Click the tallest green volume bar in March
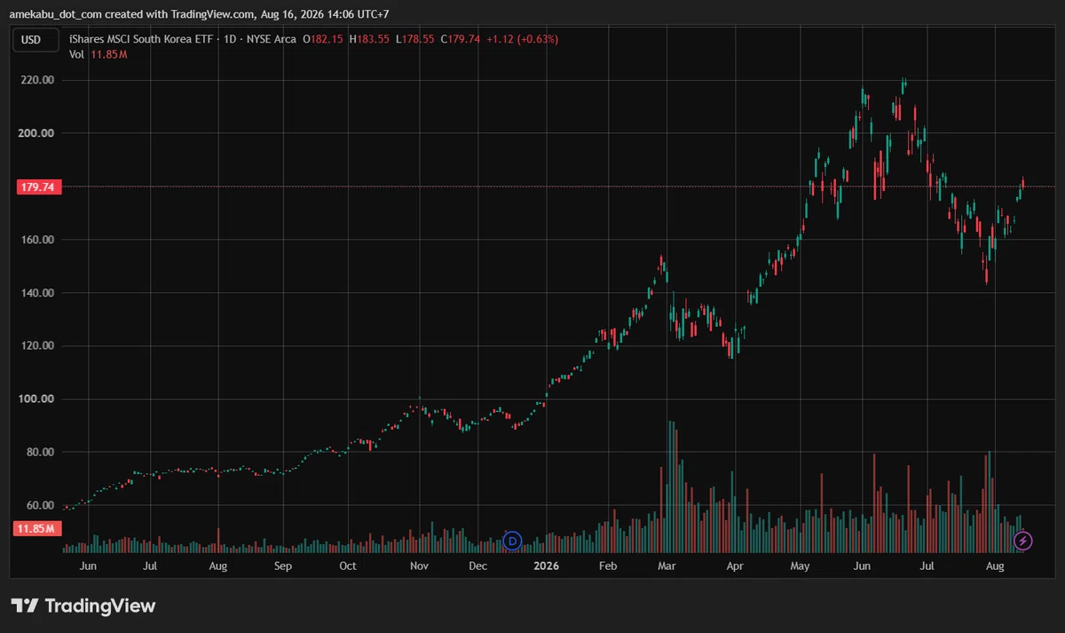Screen dimensions: 1065x633 point(669,487)
